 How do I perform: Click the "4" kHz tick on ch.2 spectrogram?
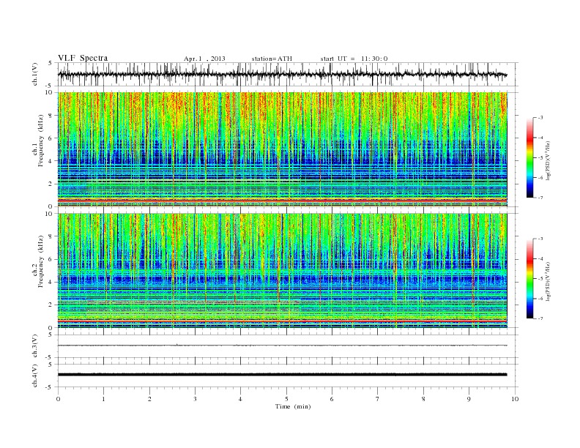(x=51, y=283)
